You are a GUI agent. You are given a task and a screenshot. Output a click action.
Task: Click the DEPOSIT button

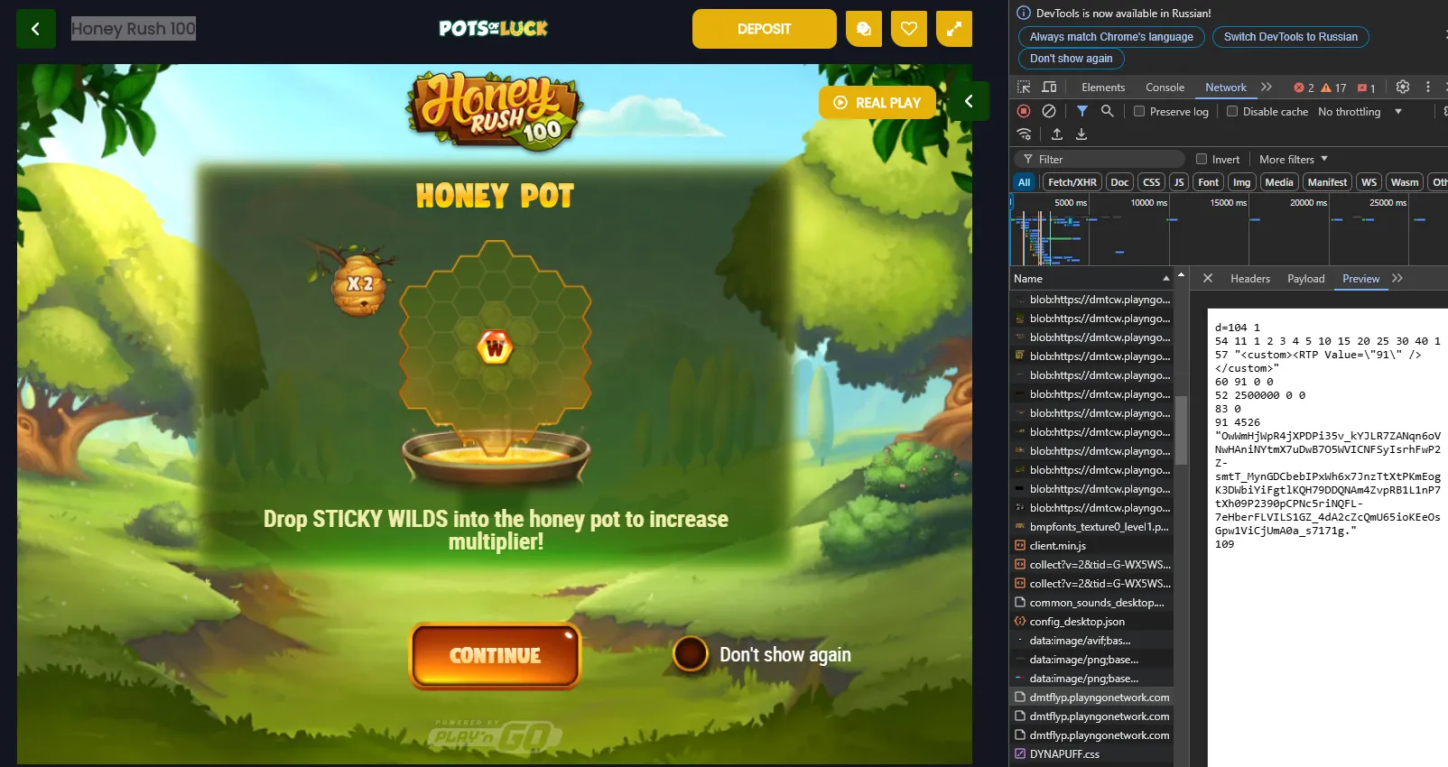pos(764,29)
